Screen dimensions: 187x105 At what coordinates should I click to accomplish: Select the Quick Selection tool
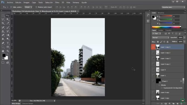coord(8,20)
